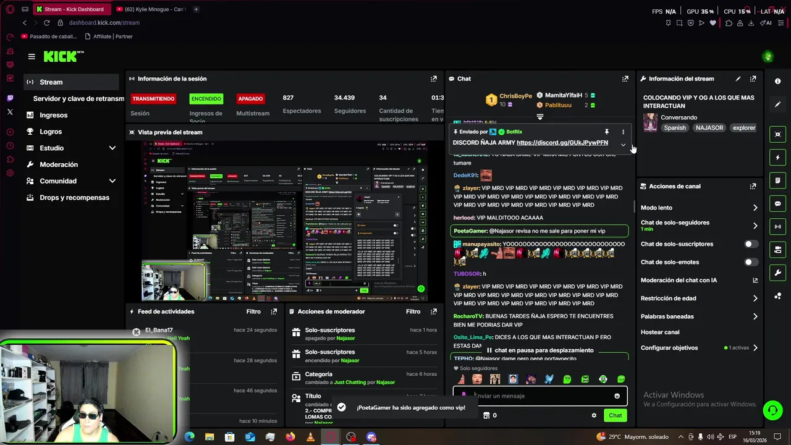Pop out Feed de actividades panel
791x445 pixels.
pyautogui.click(x=274, y=311)
